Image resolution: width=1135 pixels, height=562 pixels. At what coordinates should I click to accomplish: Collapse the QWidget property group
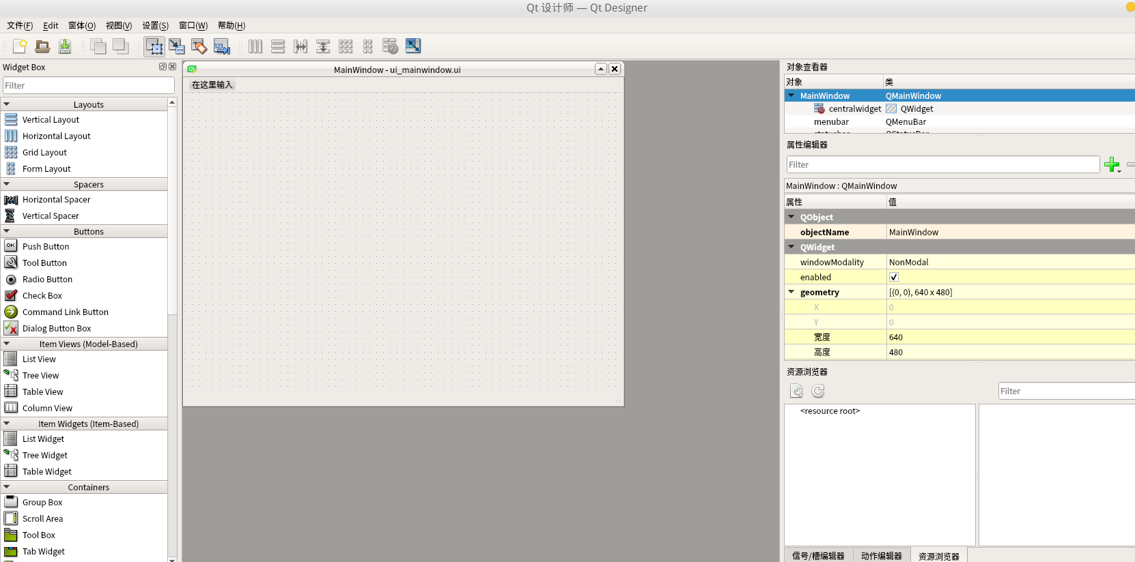tap(791, 247)
